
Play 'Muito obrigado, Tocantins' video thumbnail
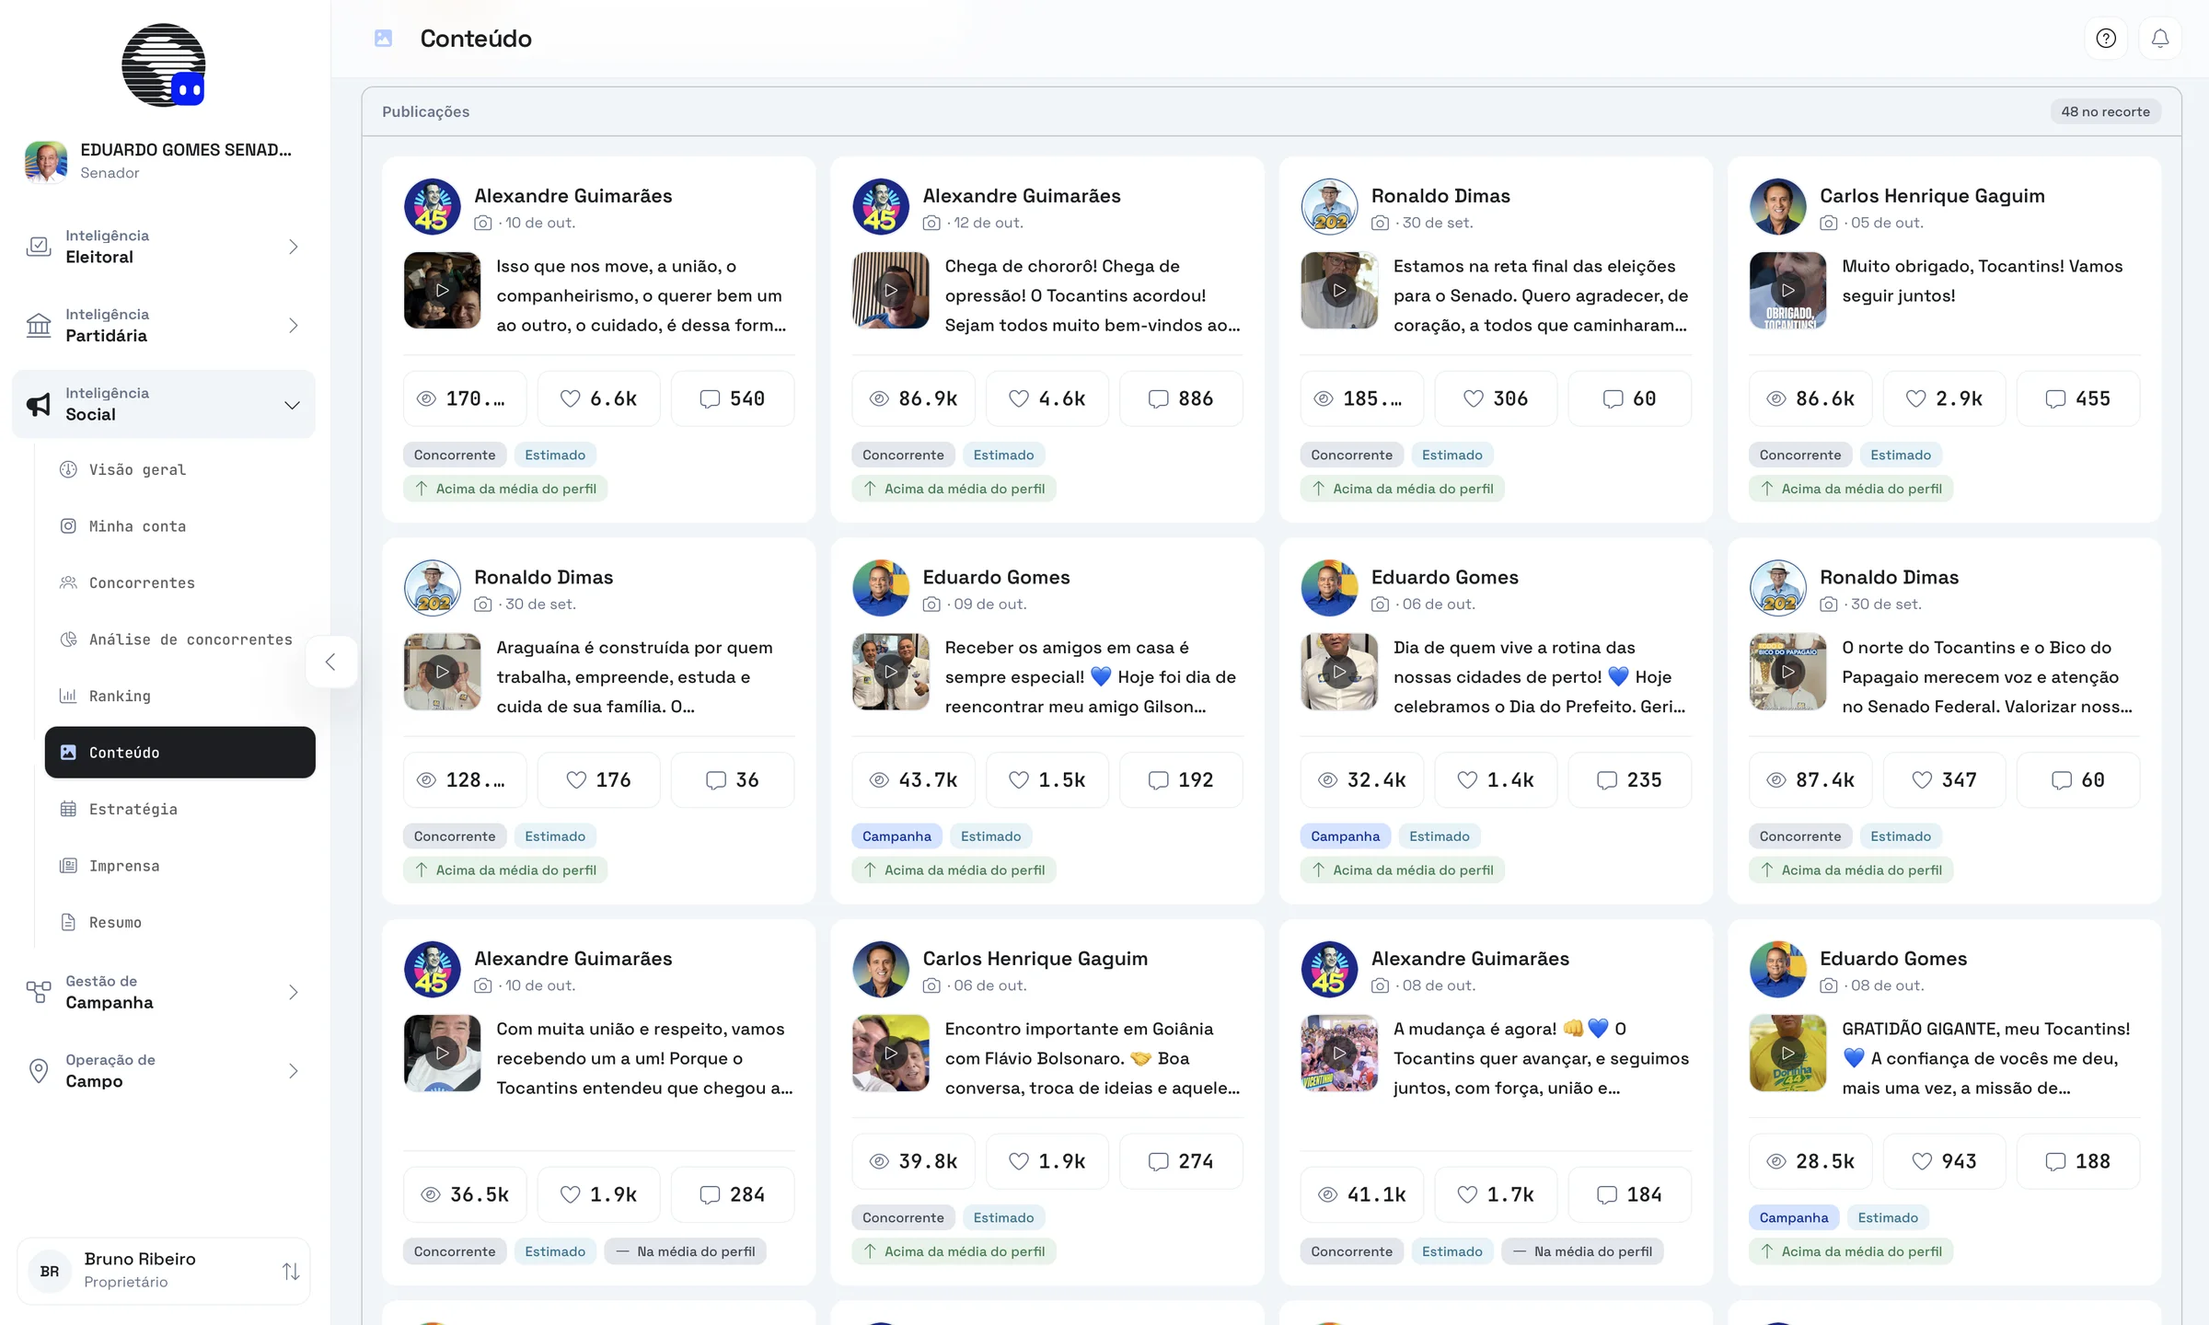point(1787,290)
